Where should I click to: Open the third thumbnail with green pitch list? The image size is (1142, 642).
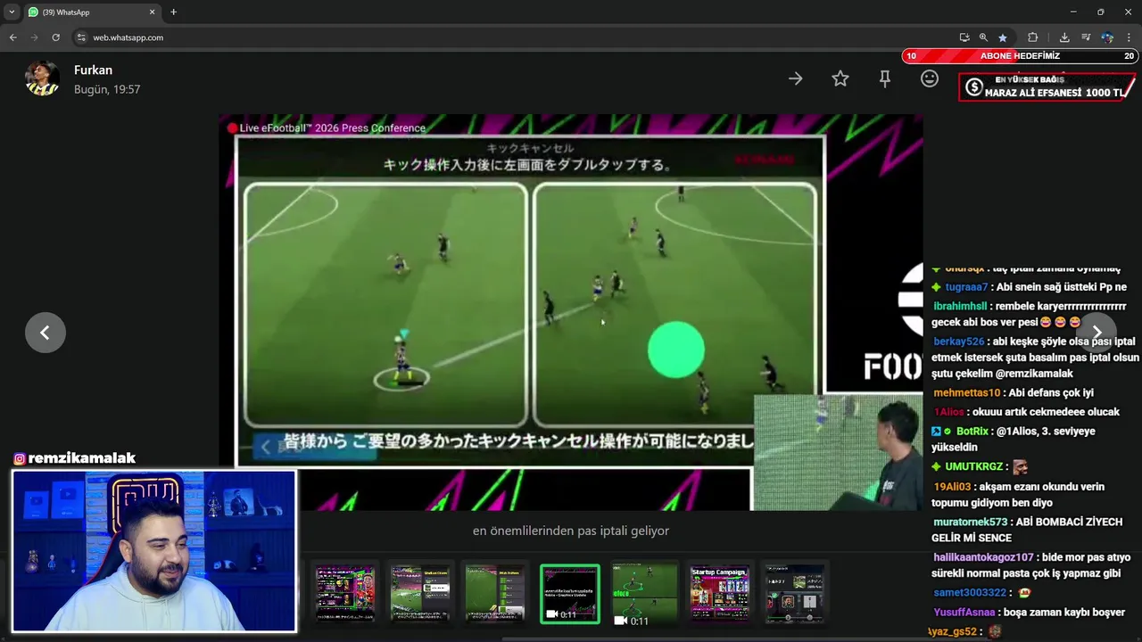pos(494,592)
